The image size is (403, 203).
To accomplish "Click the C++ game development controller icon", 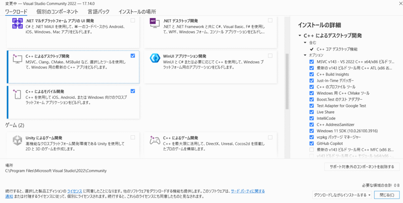I will [155, 140].
